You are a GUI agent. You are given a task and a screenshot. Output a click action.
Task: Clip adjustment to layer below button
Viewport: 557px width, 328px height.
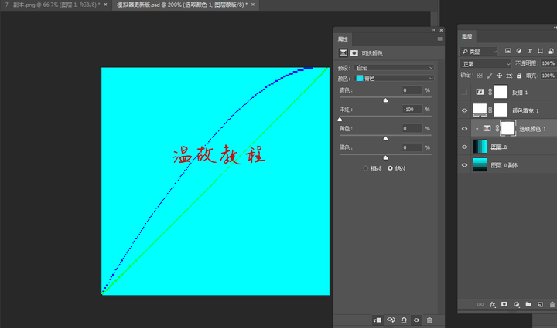point(378,320)
